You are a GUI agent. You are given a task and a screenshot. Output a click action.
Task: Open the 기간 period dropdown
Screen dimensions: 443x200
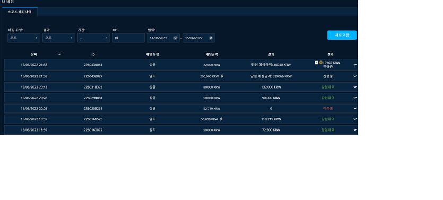pos(93,38)
